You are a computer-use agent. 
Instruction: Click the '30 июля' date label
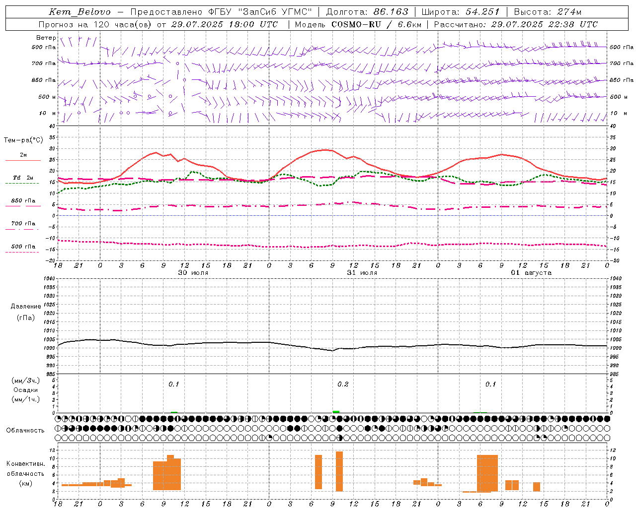coord(193,273)
